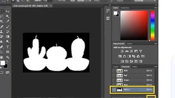This screenshot has width=175, height=98.
Task: Select the Eraser tool
Action: [2, 36]
